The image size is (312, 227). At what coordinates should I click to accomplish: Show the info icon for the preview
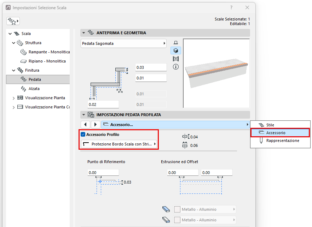click(x=176, y=67)
